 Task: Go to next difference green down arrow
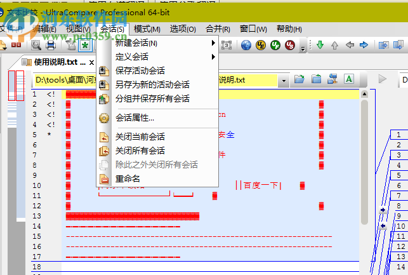tap(320, 45)
